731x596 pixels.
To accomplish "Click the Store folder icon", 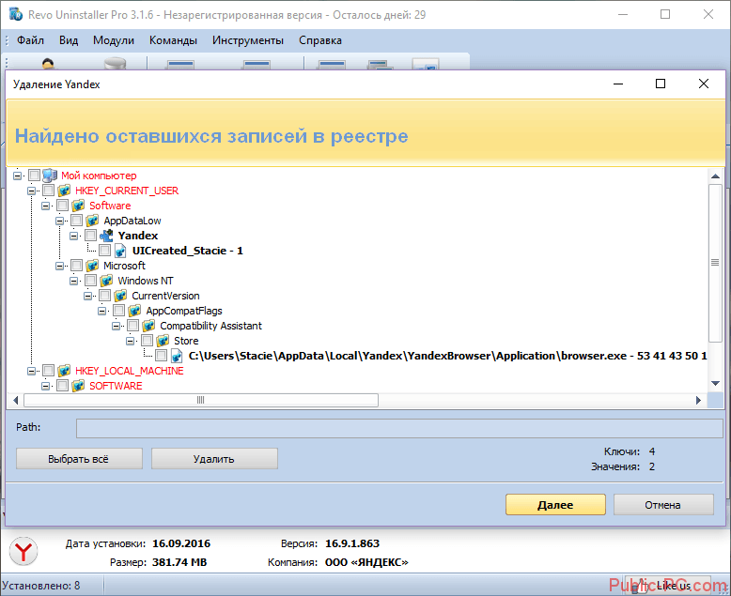I will coord(163,341).
